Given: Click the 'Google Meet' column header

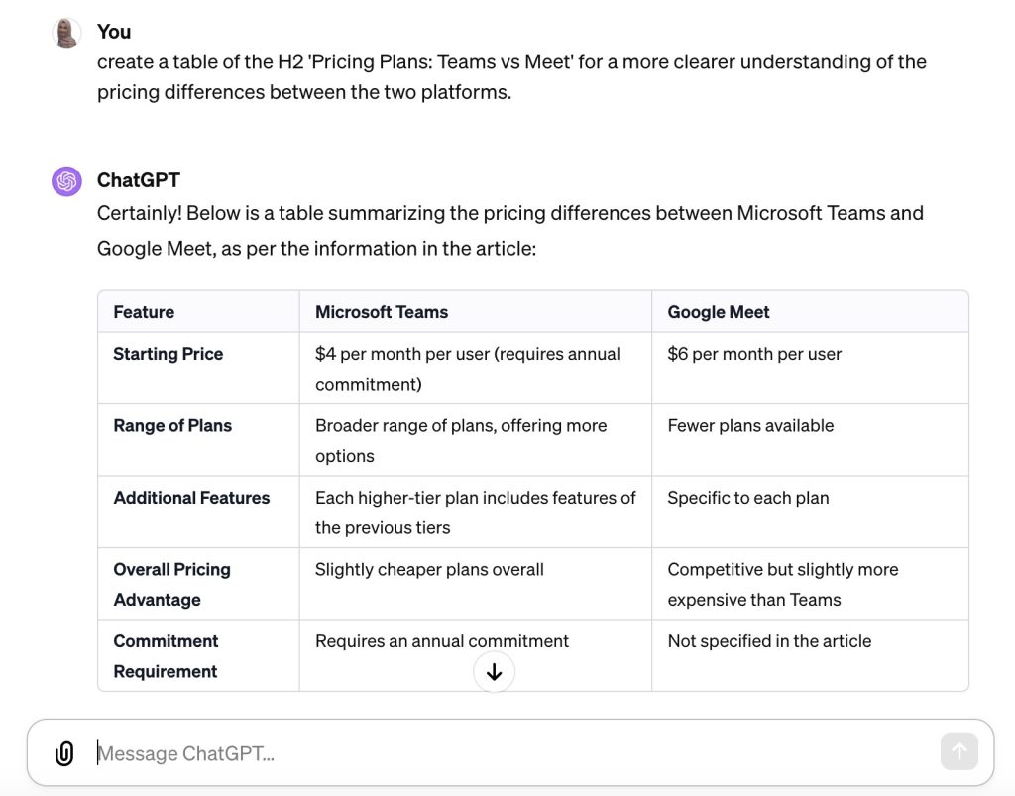Looking at the screenshot, I should (719, 312).
